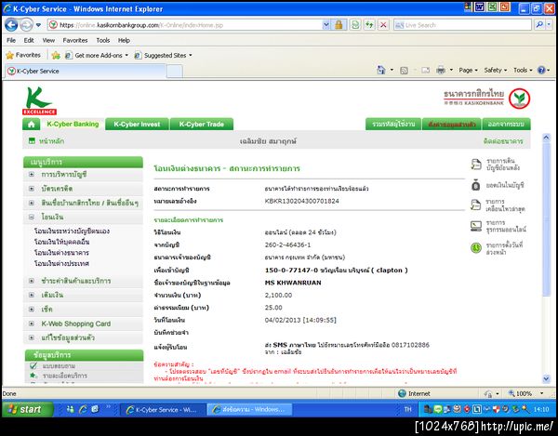Expand the เช็ค menu section
Viewport: 558px width, 436px height.
pos(32,310)
